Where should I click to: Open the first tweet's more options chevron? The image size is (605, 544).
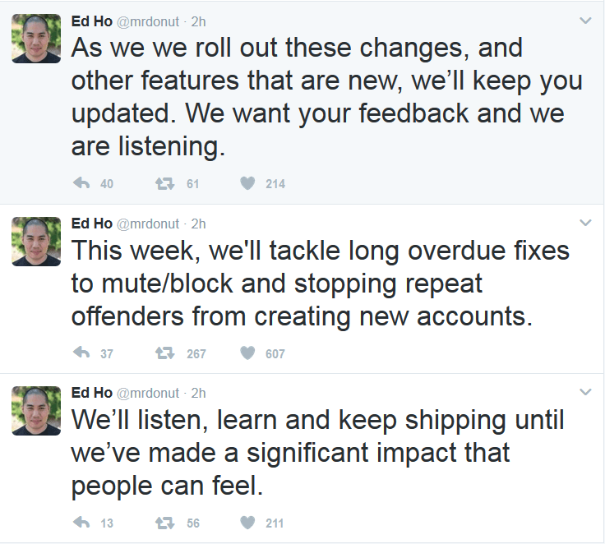[585, 21]
